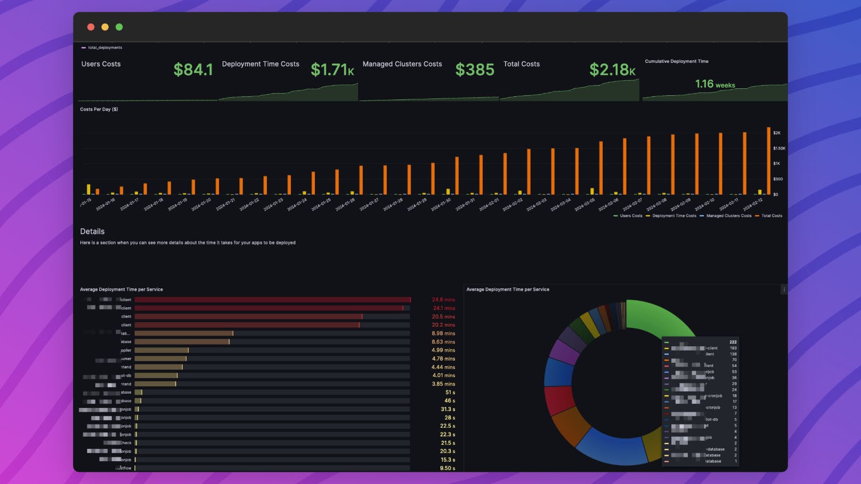Select the 24.8 mins deployment bar
861x484 pixels.
[272, 299]
